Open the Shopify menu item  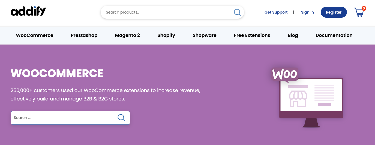(166, 35)
